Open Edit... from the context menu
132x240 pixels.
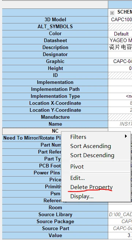pyautogui.click(x=78, y=178)
